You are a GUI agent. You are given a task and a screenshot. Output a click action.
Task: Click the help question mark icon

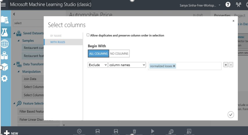coord(228,5)
